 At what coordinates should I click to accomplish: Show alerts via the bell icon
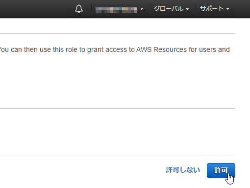pyautogui.click(x=79, y=9)
